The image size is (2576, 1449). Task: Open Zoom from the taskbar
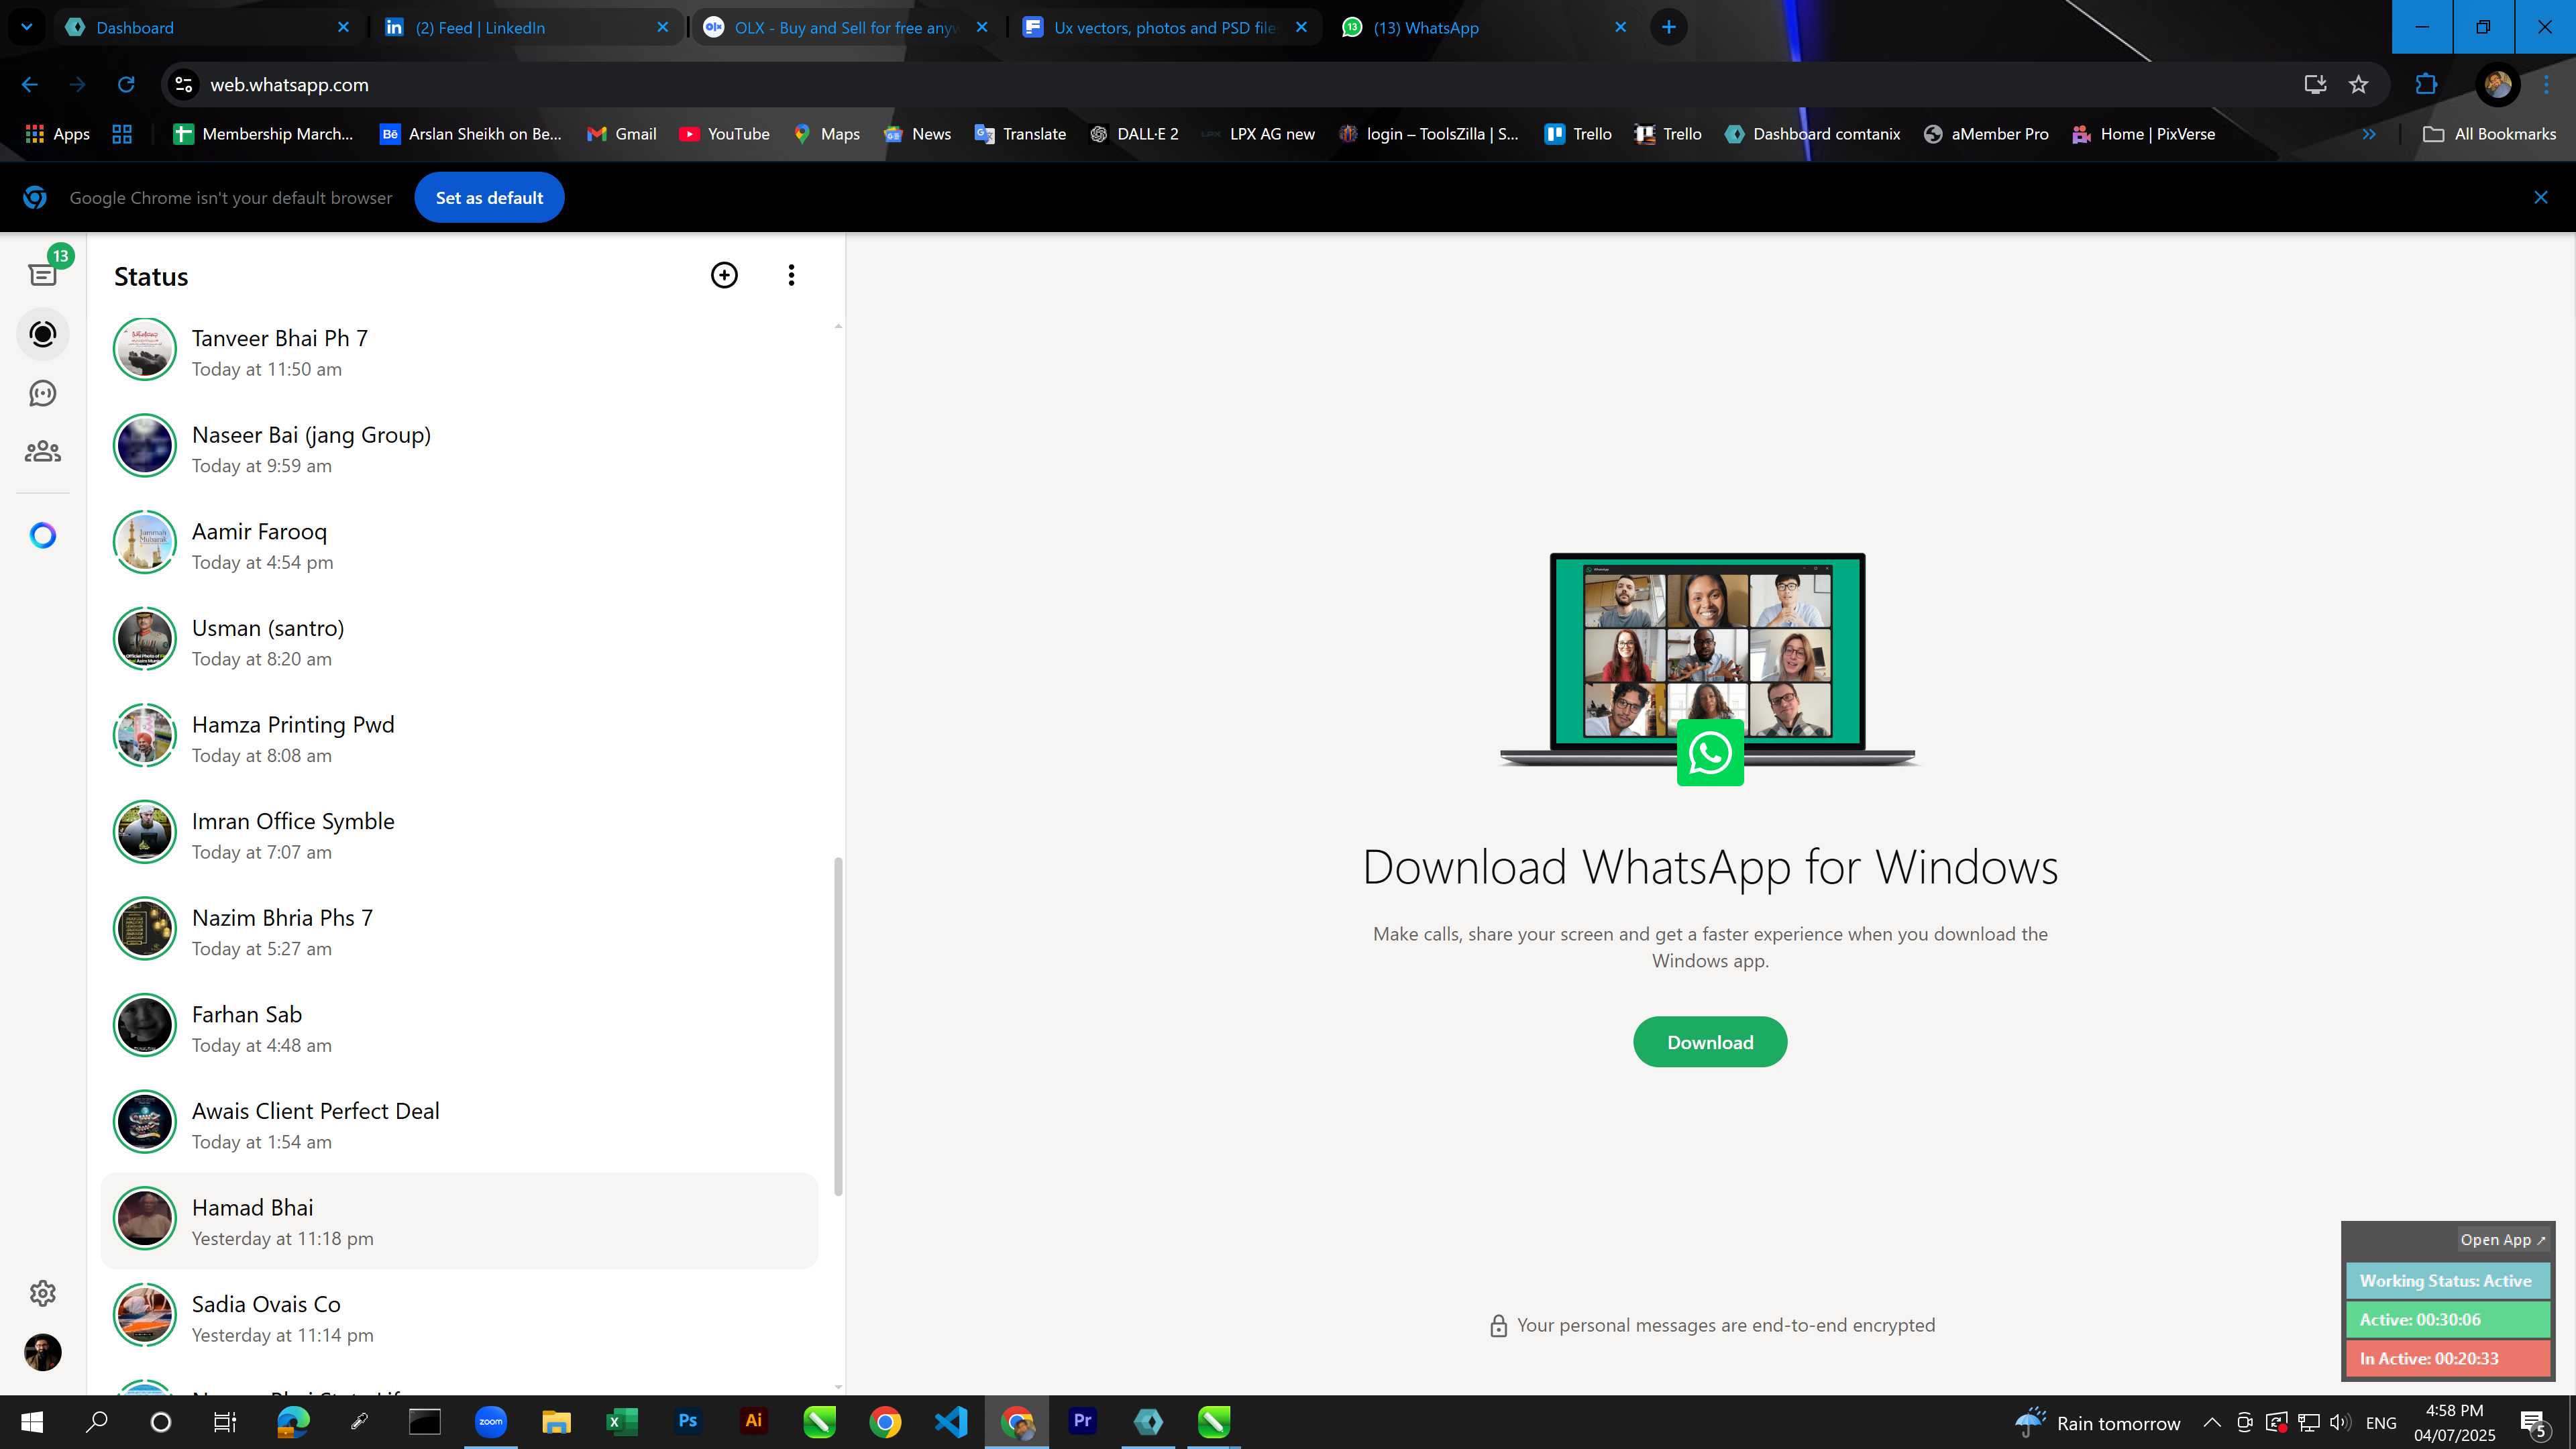[x=491, y=1422]
